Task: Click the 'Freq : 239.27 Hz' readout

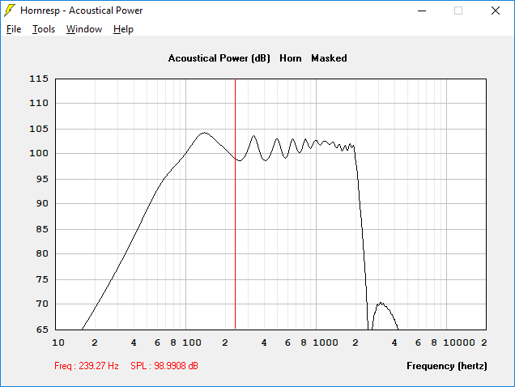Action: (87, 366)
